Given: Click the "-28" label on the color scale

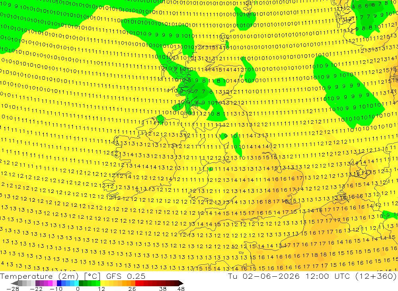Looking at the screenshot, I should (x=12, y=289).
